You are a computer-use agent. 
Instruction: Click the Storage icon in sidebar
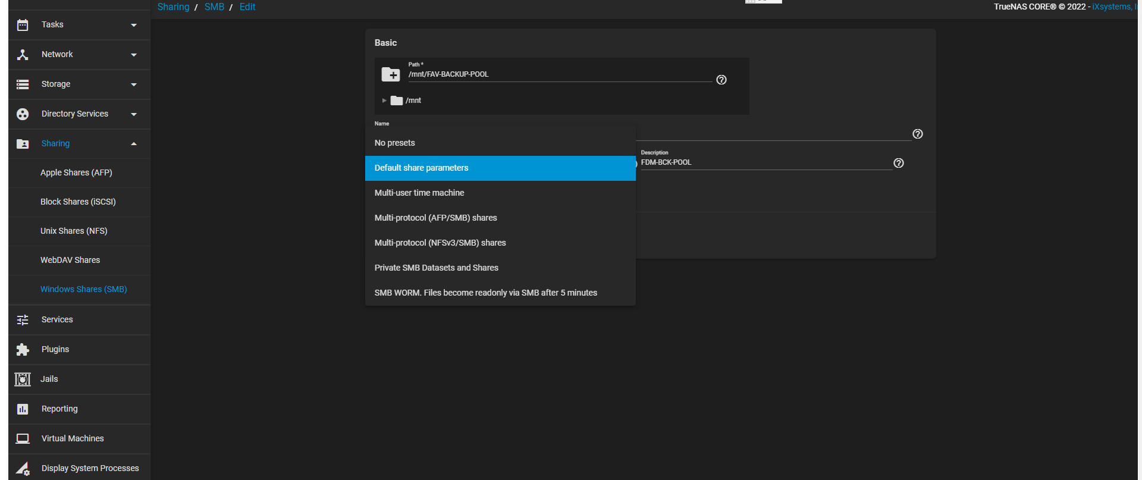point(23,84)
